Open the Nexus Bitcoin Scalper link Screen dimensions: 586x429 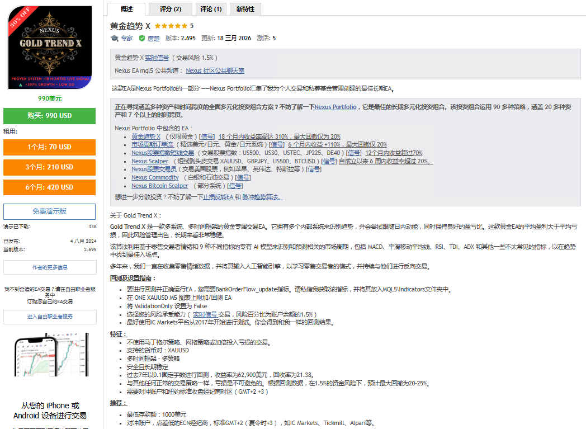click(x=160, y=186)
